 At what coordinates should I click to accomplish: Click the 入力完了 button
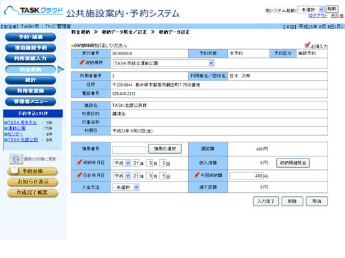[266, 201]
